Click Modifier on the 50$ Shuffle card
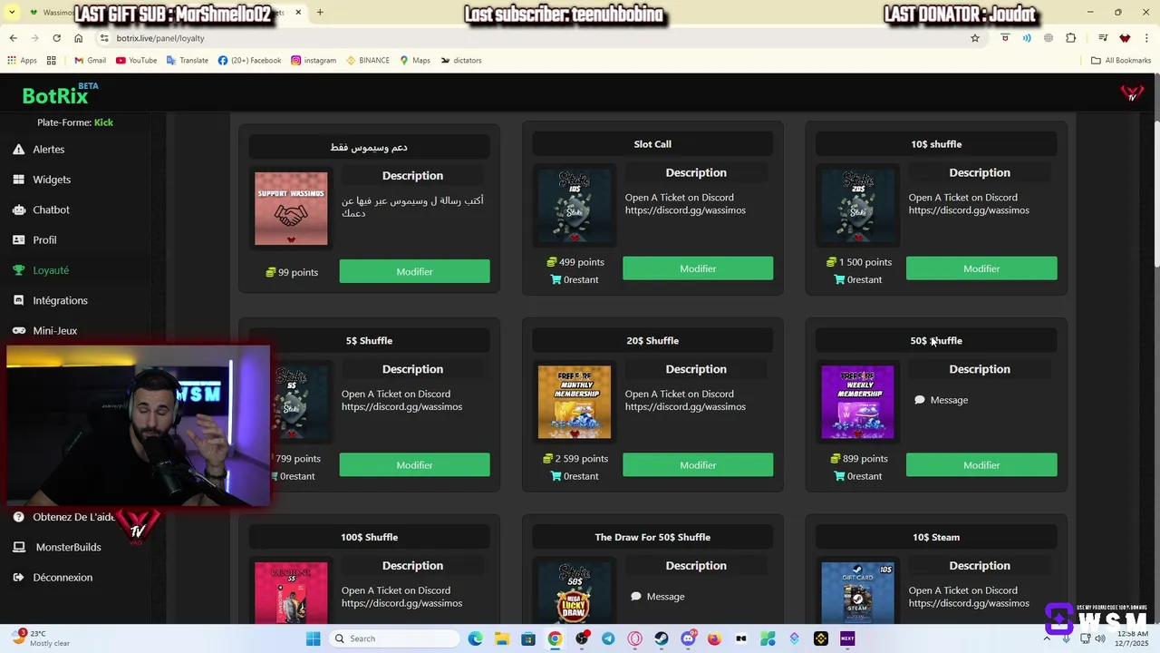The image size is (1160, 653). [981, 465]
